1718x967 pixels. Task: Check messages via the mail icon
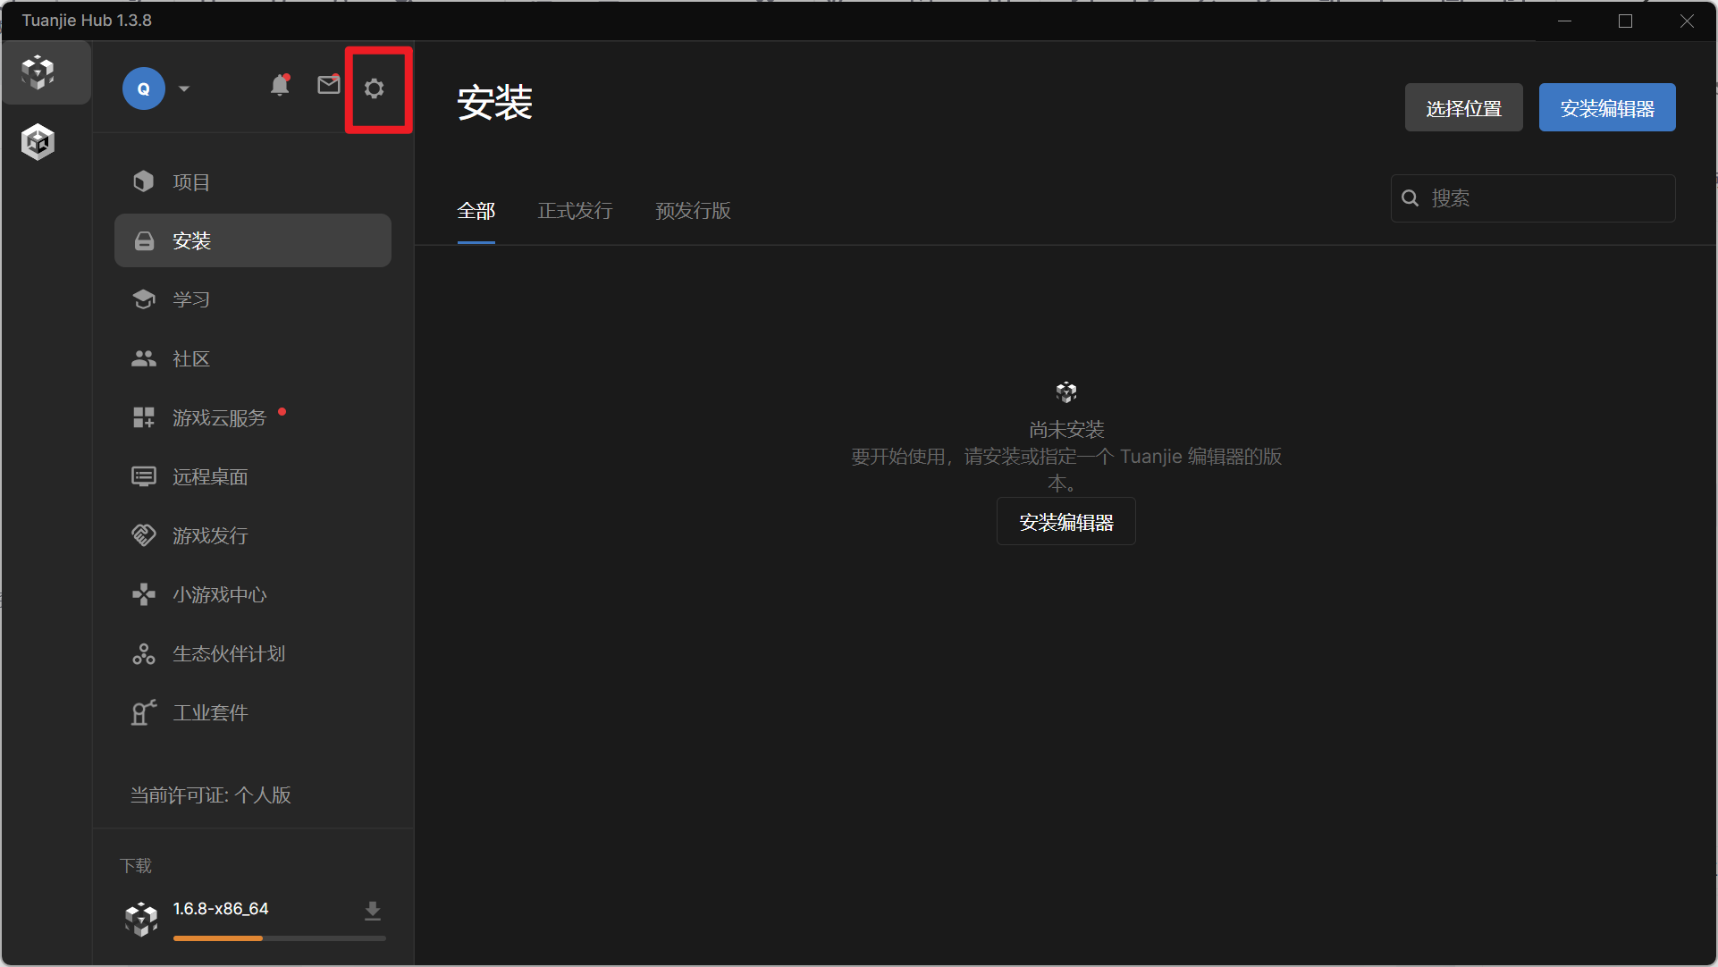pyautogui.click(x=328, y=85)
